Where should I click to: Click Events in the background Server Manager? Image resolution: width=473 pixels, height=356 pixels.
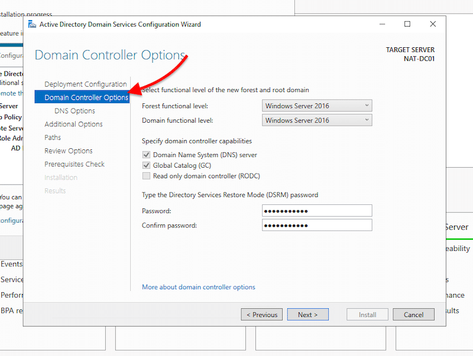[11, 264]
